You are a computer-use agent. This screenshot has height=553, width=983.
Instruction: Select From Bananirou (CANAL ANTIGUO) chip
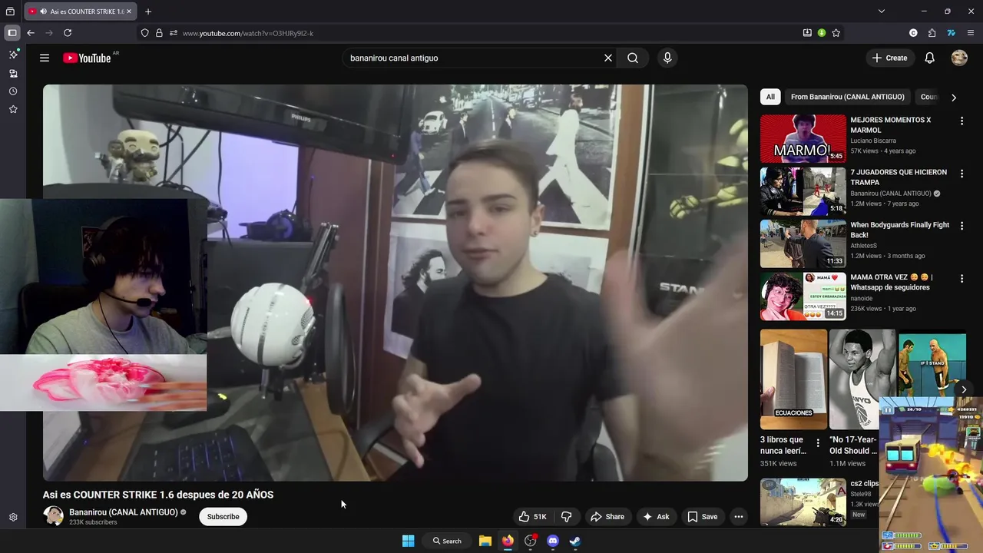point(847,97)
